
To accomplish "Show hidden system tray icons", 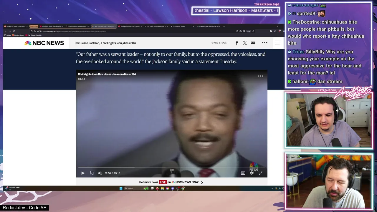I will coord(272,188).
